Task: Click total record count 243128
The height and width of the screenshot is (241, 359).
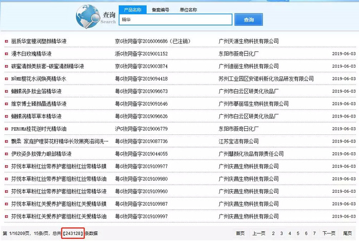Action: coord(73,233)
